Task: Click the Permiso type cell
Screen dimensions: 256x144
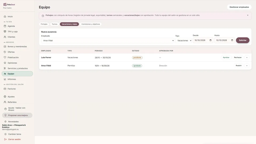Action: tap(71, 66)
